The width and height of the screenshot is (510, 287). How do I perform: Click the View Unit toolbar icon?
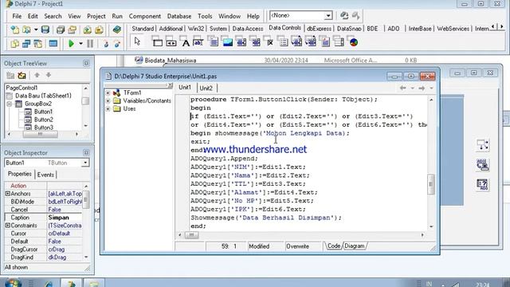pos(14,43)
